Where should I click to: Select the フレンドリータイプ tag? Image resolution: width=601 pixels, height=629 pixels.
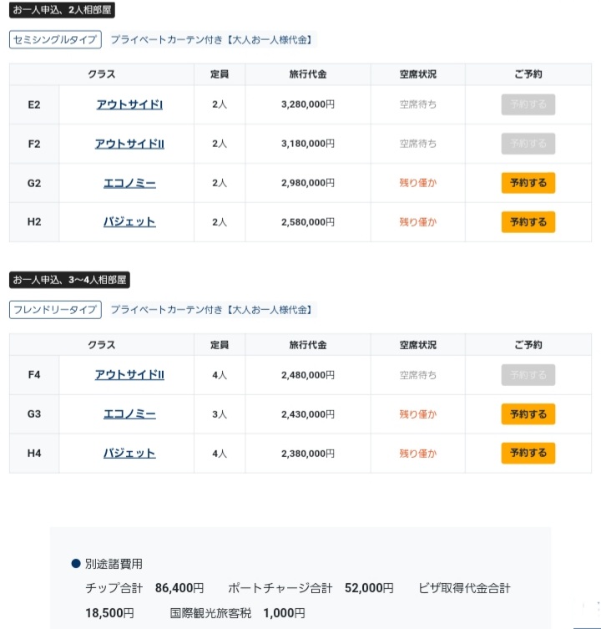pyautogui.click(x=55, y=310)
